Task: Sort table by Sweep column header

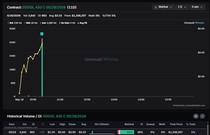Action: click(x=150, y=124)
